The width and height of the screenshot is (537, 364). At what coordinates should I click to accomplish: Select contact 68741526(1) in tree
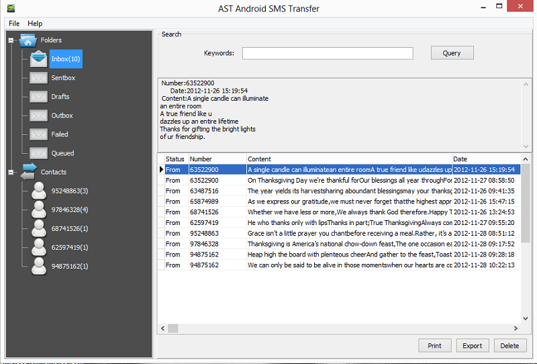[70, 228]
